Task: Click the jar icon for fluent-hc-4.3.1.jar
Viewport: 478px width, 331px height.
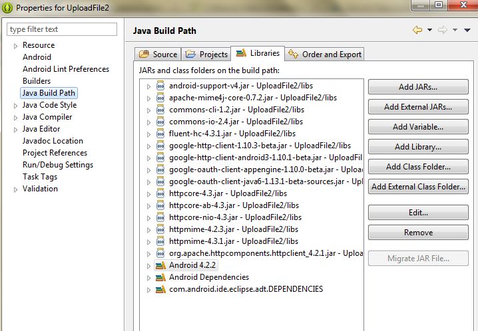Action: 160,134
